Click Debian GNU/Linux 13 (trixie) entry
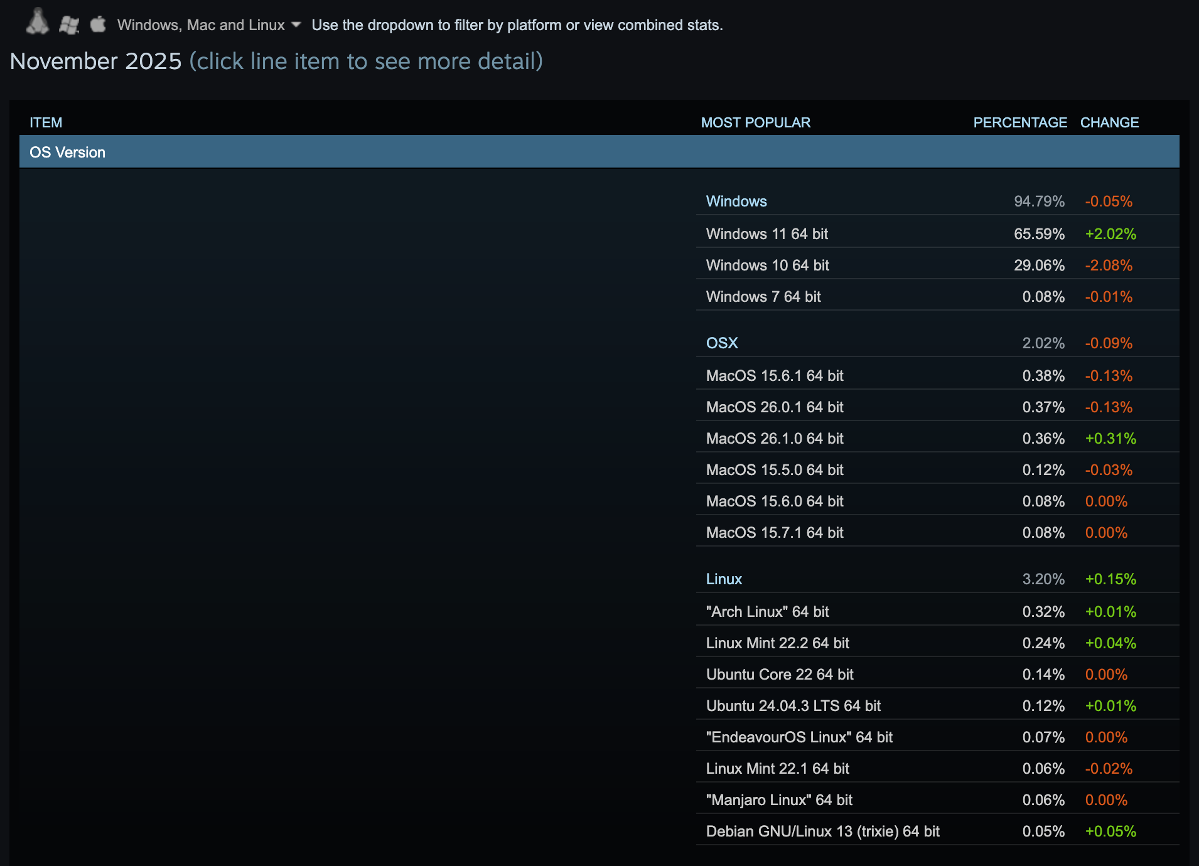Viewport: 1199px width, 866px height. (938, 831)
